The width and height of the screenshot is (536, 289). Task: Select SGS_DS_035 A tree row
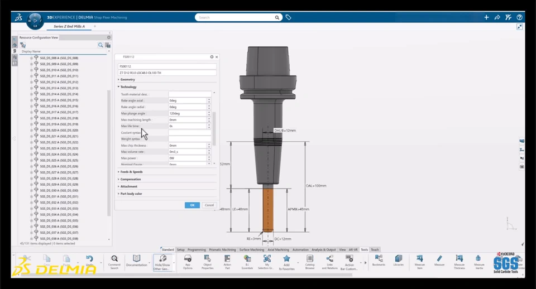click(59, 221)
